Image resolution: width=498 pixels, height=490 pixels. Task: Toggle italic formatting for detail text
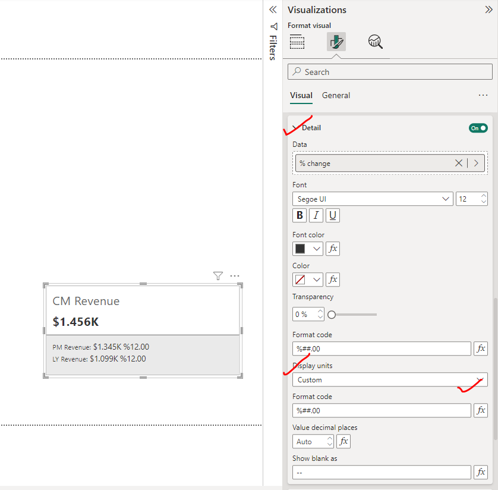click(316, 215)
